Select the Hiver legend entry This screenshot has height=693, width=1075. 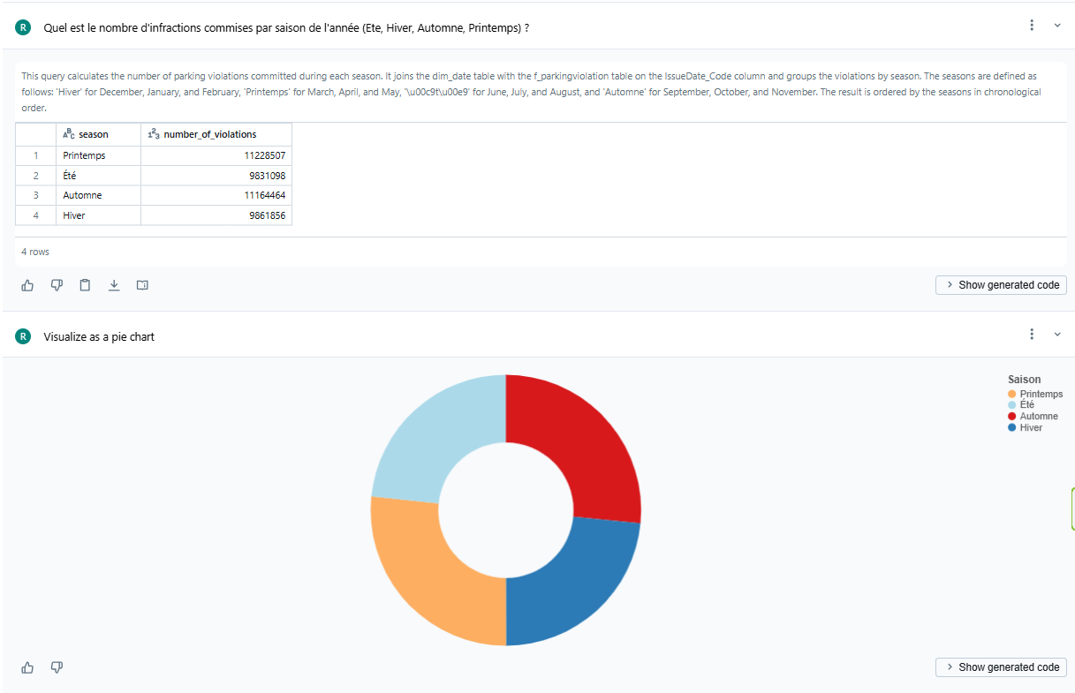pos(1026,427)
